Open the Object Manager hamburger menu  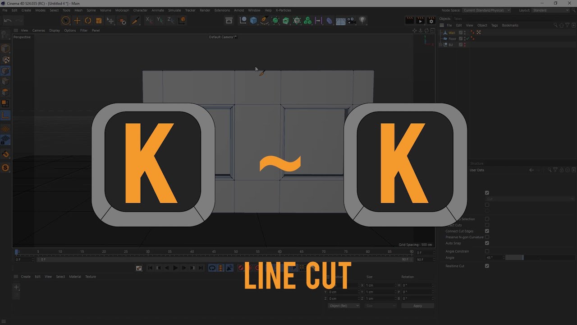[x=442, y=25]
